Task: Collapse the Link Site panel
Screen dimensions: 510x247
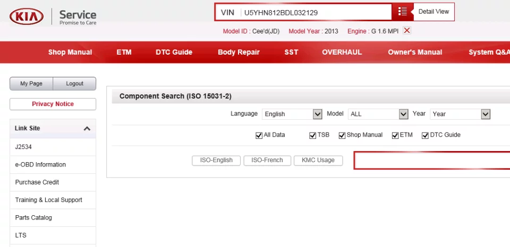Action: tap(87, 128)
